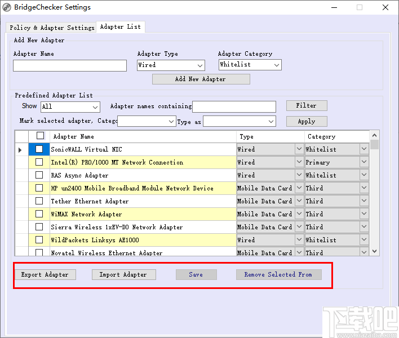
Task: Click the scroll down arrow of adapter list
Action: pos(374,251)
